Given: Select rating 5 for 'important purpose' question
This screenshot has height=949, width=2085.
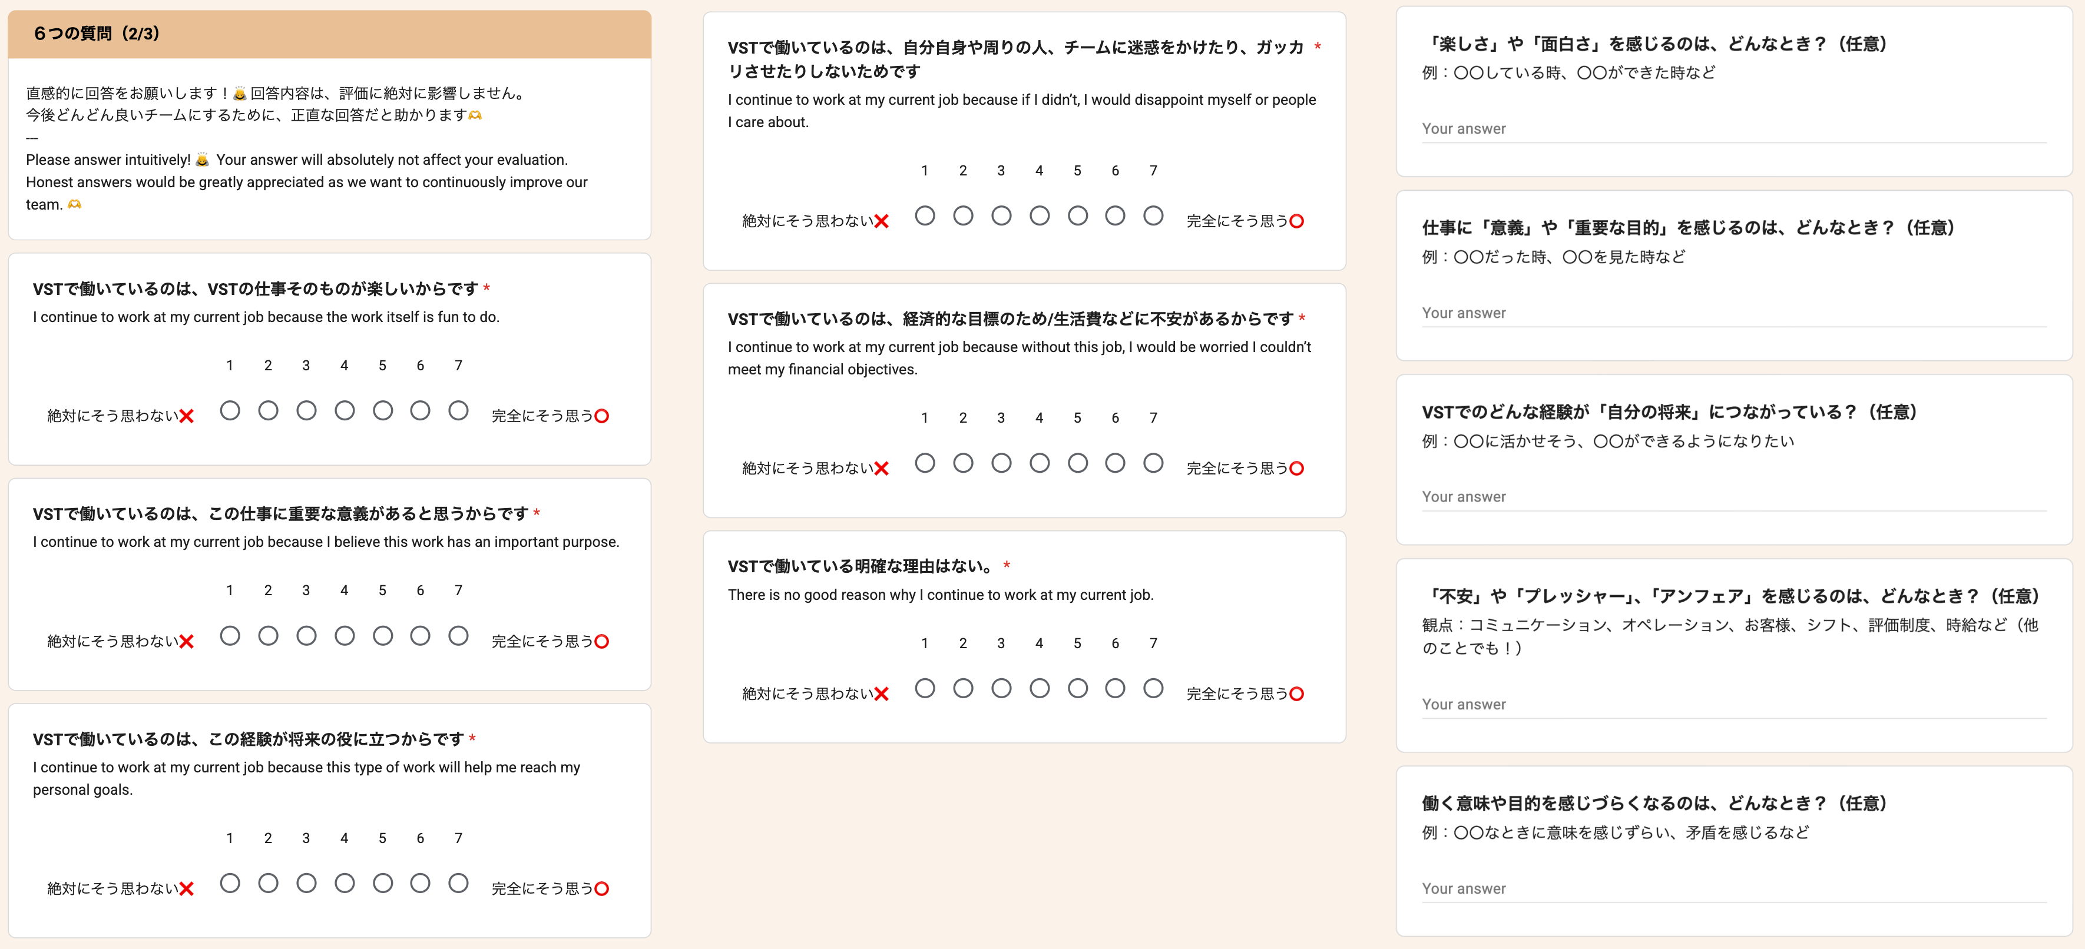Looking at the screenshot, I should pos(383,636).
